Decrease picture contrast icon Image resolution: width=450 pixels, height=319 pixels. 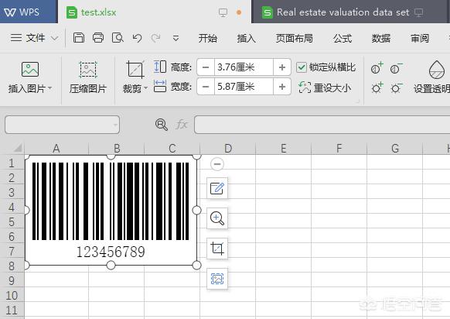click(x=396, y=68)
